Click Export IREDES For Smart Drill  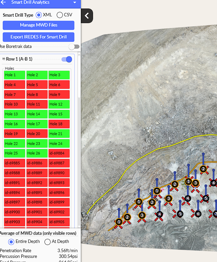click(38, 37)
